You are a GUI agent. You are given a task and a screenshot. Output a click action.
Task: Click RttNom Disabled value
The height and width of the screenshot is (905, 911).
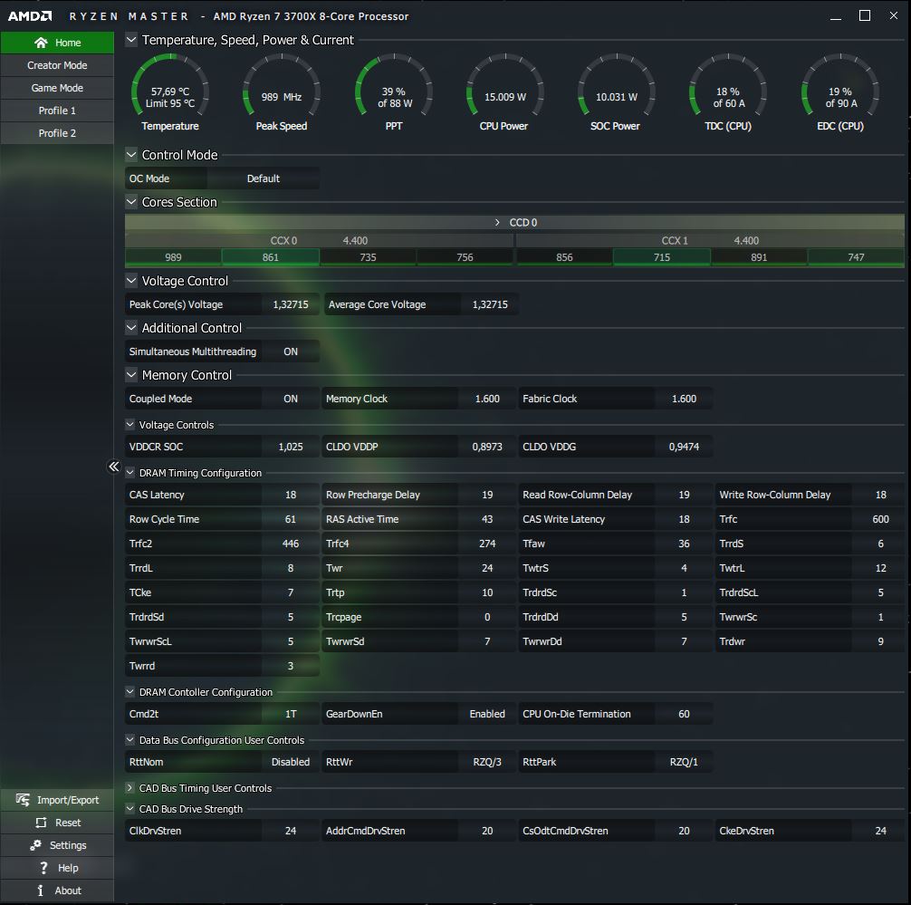[x=291, y=762]
